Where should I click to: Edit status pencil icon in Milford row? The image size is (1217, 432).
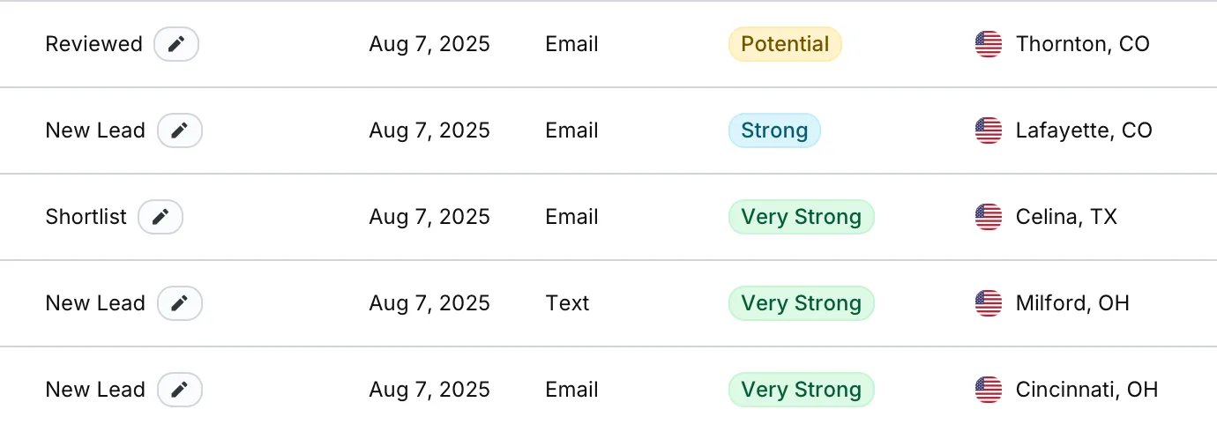coord(180,303)
